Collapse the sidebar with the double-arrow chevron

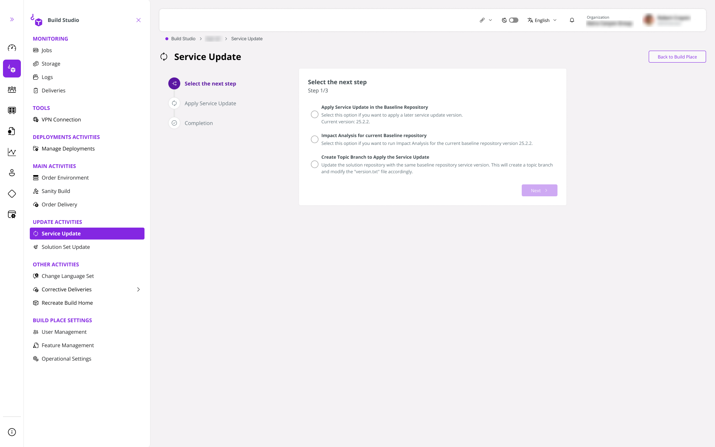click(12, 19)
